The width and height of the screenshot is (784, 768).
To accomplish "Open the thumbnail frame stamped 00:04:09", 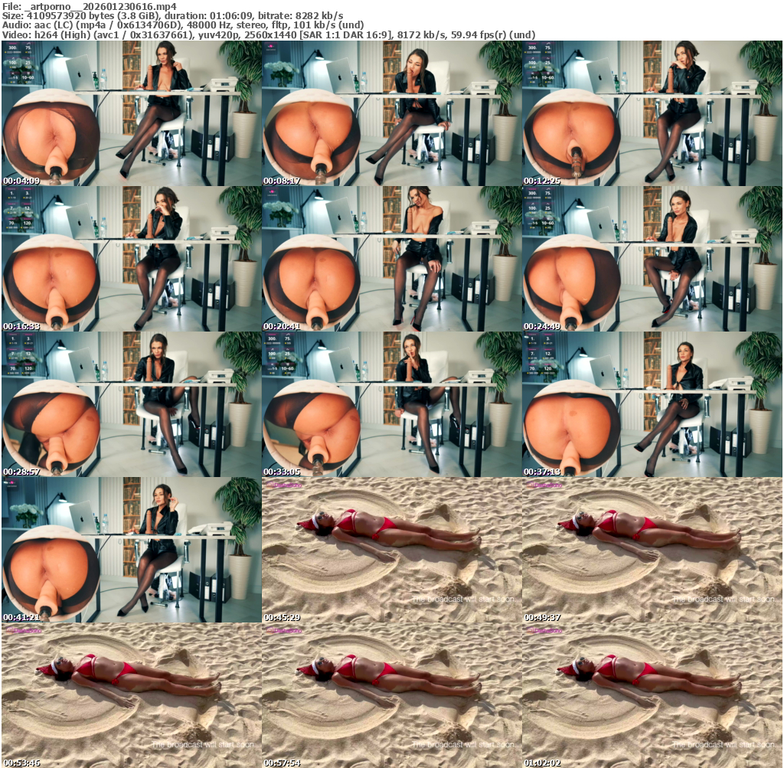I will (x=131, y=113).
